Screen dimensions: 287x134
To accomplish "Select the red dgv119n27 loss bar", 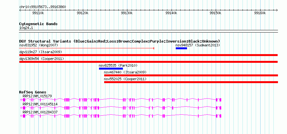I will [x=148, y=55].
